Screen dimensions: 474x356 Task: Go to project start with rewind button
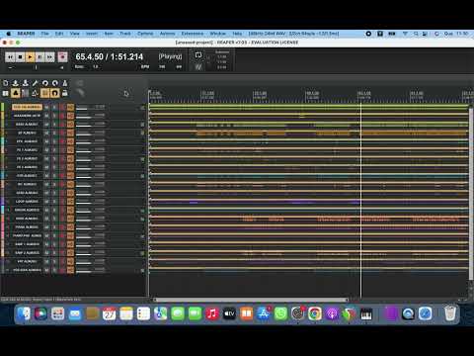click(10, 57)
